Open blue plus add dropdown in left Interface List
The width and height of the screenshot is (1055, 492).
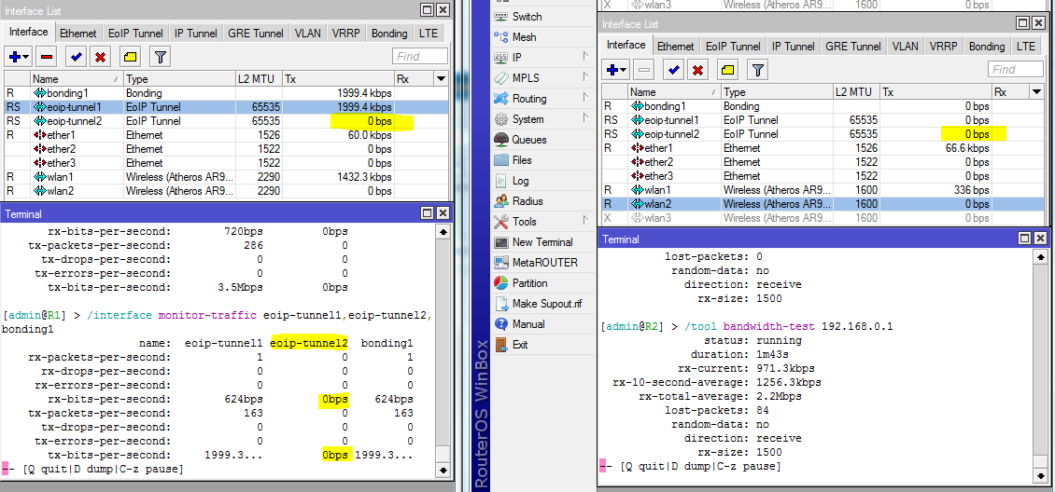click(15, 57)
